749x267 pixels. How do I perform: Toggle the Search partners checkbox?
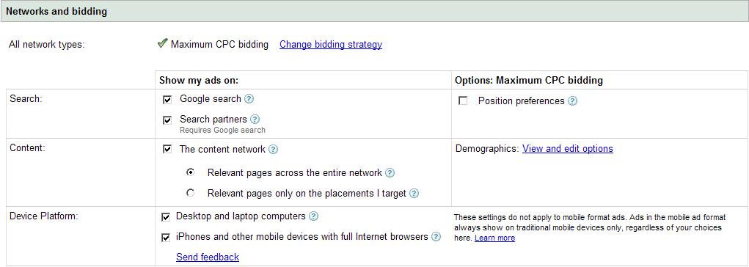167,120
